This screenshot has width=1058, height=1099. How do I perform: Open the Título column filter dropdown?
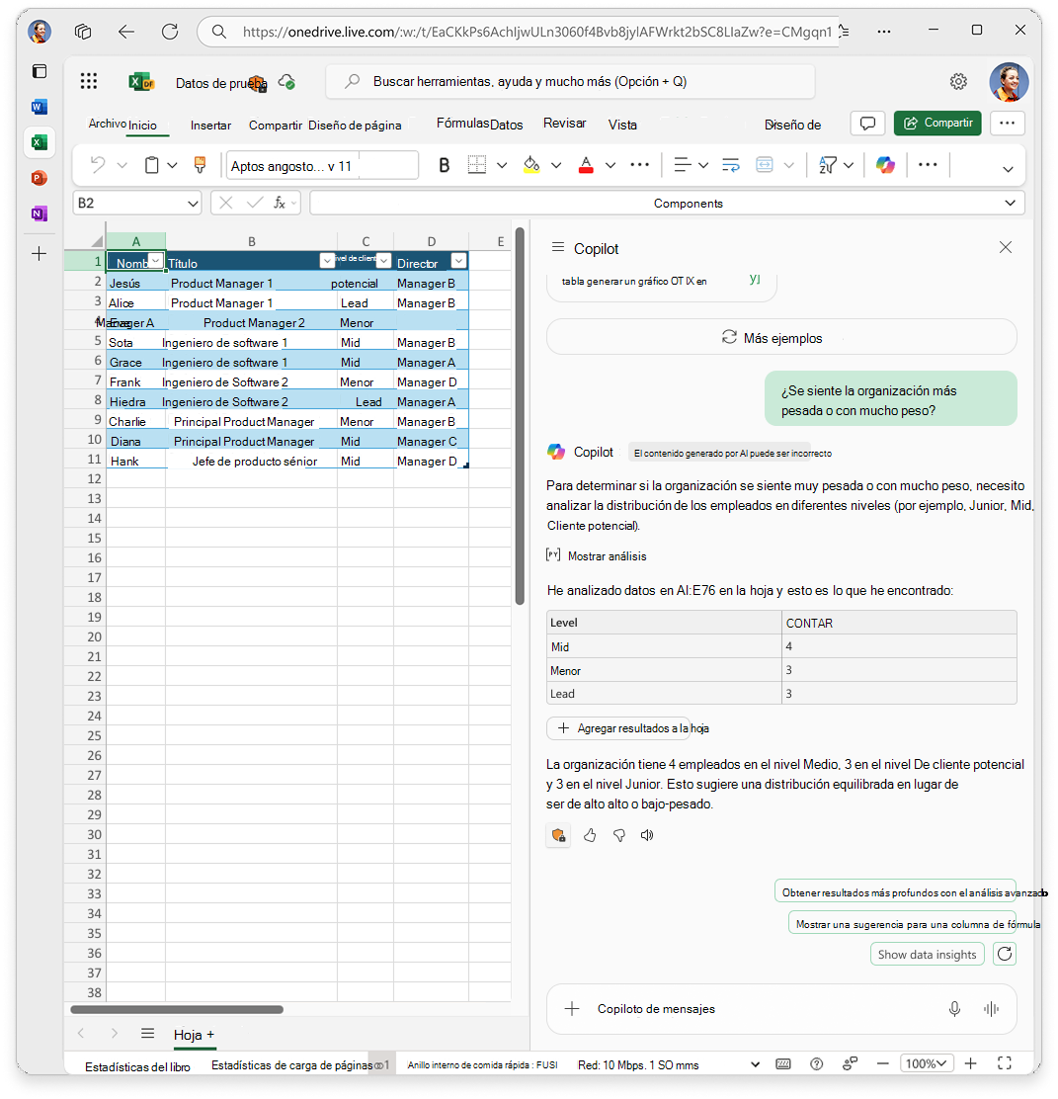coord(327,261)
